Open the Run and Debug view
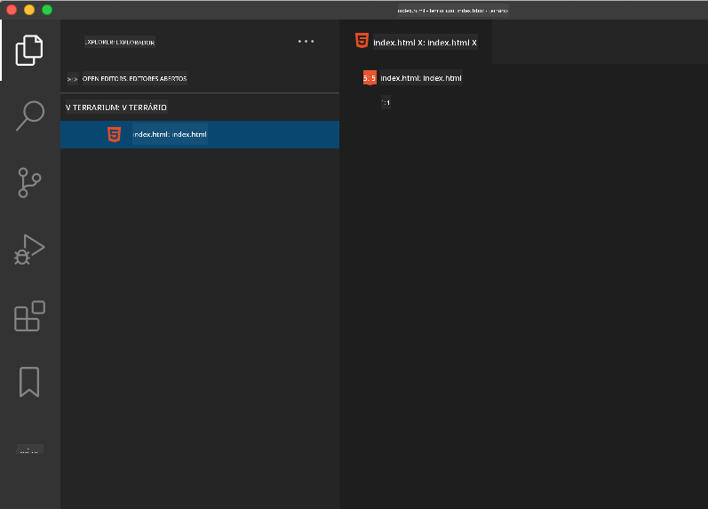Screen dimensions: 708x509 [29, 250]
